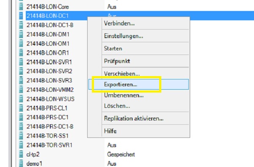The image size is (254, 167).
Task: Select the cl-tp2 row name
Action: (x=33, y=154)
